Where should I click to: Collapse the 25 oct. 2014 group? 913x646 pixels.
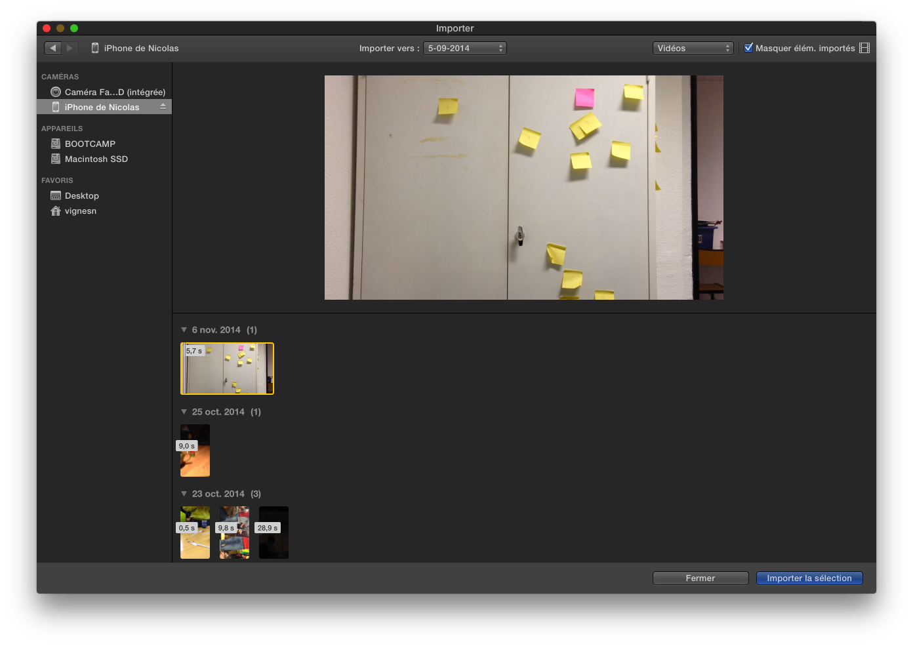point(184,412)
